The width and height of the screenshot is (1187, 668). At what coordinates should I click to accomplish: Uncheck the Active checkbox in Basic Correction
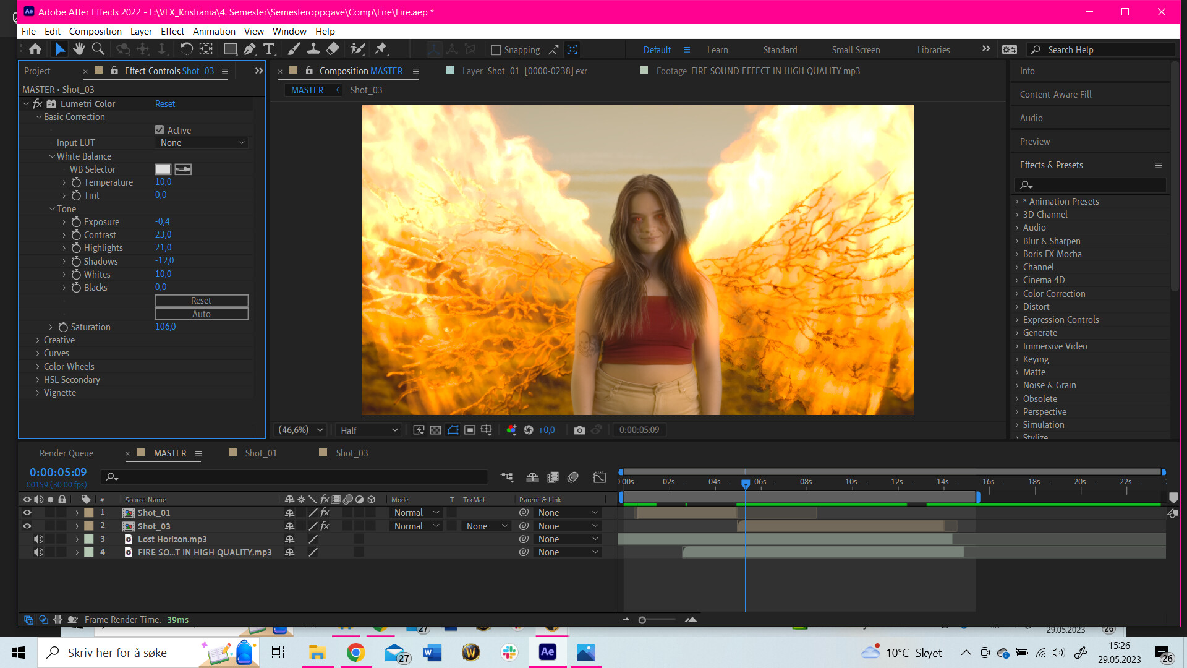click(x=160, y=130)
